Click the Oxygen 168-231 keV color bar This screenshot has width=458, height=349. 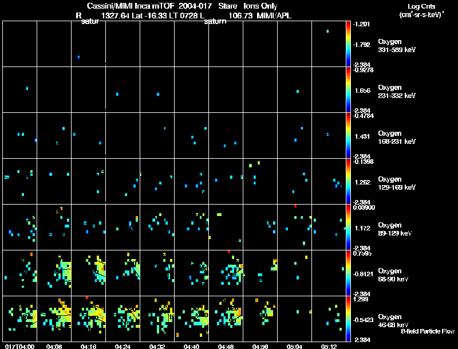(x=348, y=136)
